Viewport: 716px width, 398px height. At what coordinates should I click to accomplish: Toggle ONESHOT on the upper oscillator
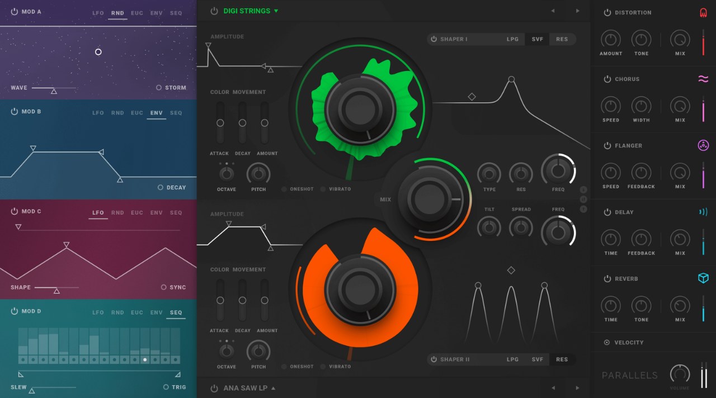point(285,189)
